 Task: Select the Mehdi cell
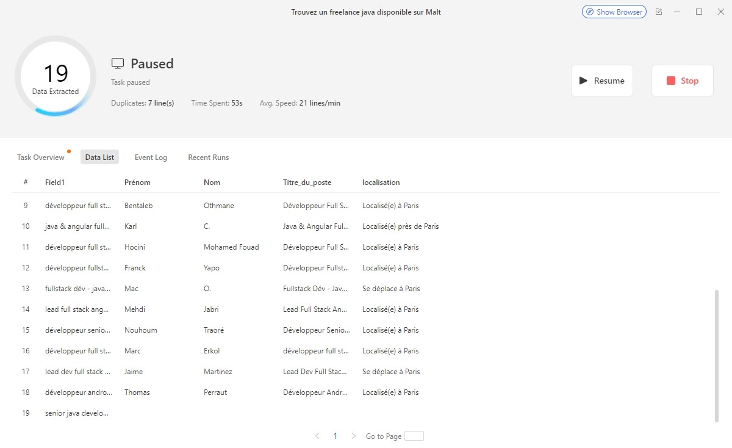[x=135, y=309]
